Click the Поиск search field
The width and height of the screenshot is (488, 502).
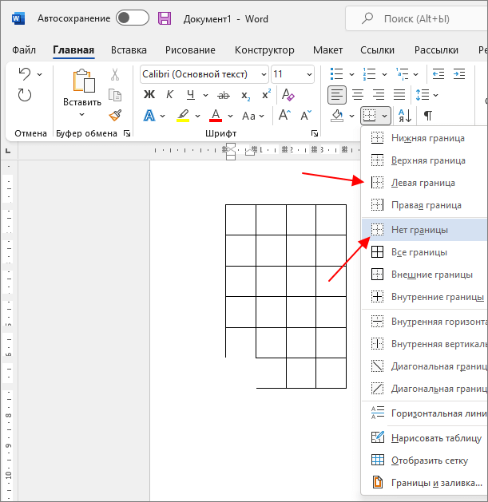coord(417,19)
